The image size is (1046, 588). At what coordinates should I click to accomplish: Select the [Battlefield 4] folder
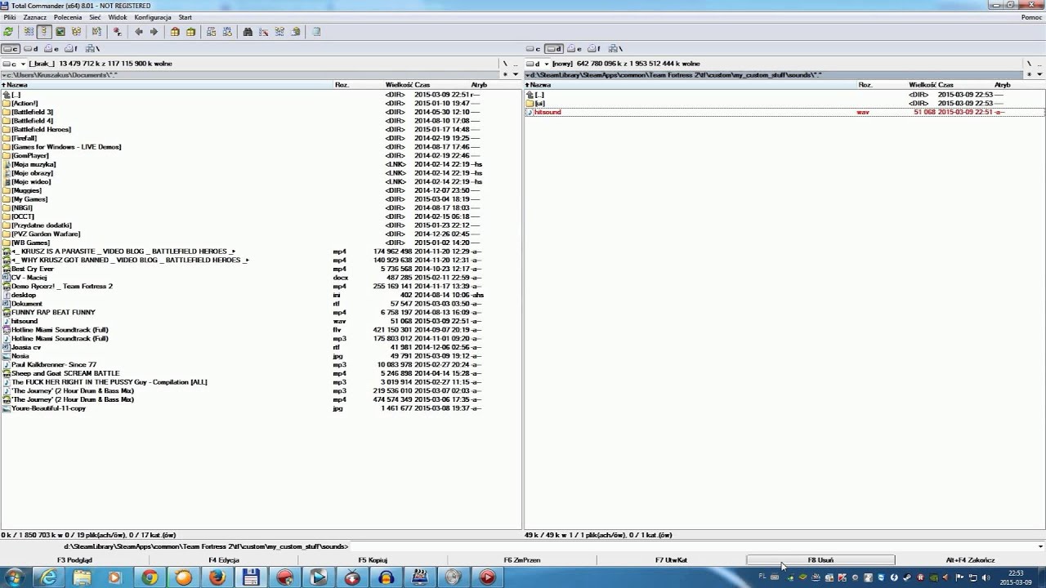(33, 121)
